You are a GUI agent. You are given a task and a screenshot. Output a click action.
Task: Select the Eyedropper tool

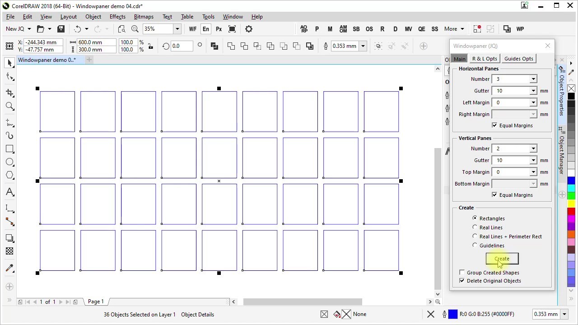tap(9, 268)
